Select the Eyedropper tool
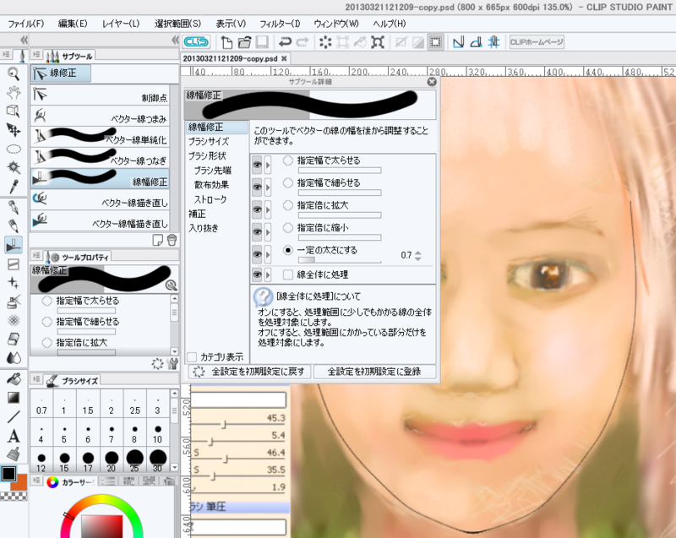Screen dimensions: 676x538 pyautogui.click(x=14, y=186)
